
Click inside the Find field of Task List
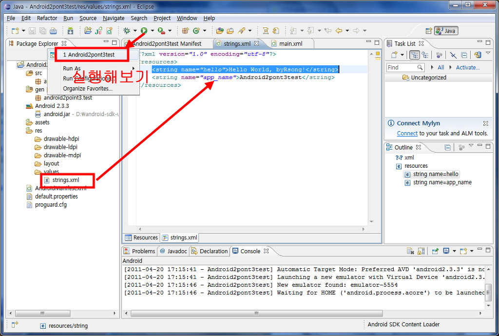click(405, 67)
